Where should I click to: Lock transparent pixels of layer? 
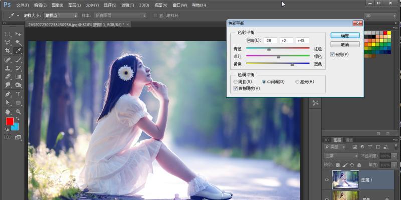pos(338,165)
